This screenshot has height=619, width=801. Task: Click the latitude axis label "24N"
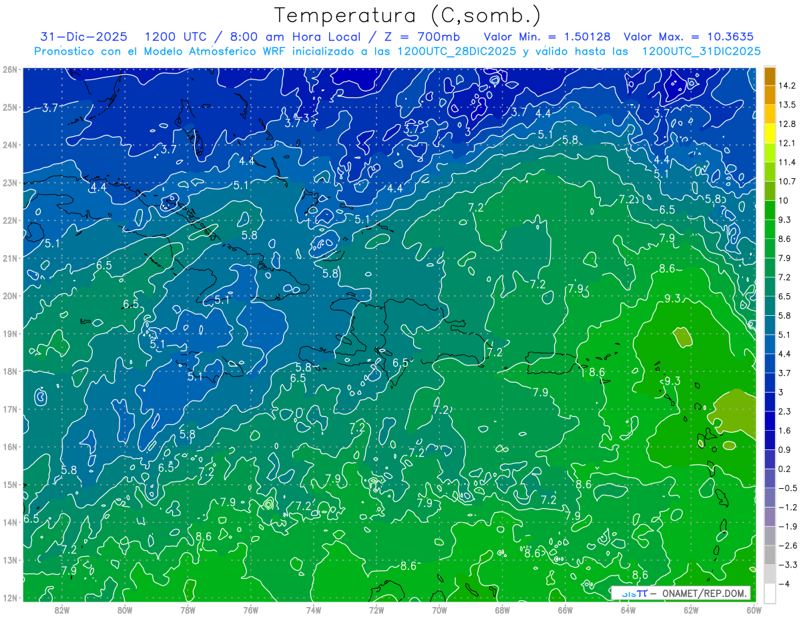[x=10, y=145]
